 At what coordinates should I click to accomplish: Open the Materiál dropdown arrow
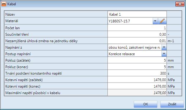[x=155, y=21]
